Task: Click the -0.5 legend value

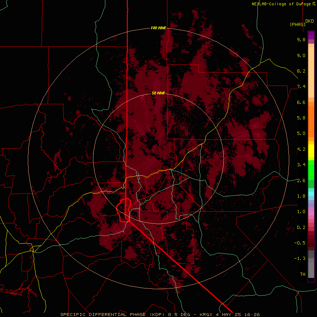Action: [x=300, y=243]
